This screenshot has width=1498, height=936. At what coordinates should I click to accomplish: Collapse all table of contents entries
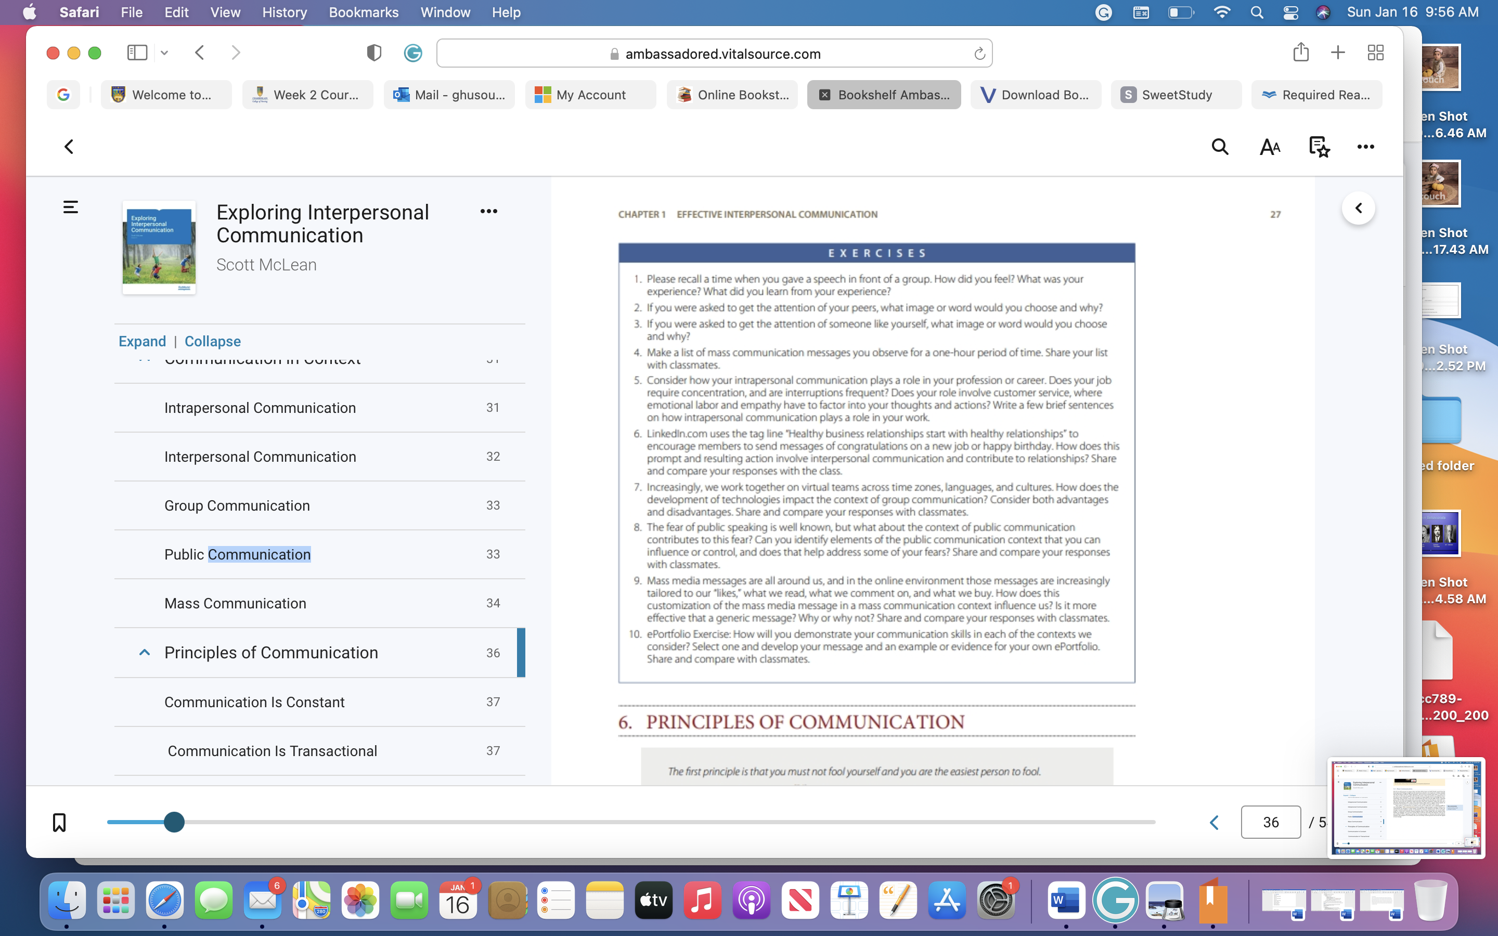point(212,341)
